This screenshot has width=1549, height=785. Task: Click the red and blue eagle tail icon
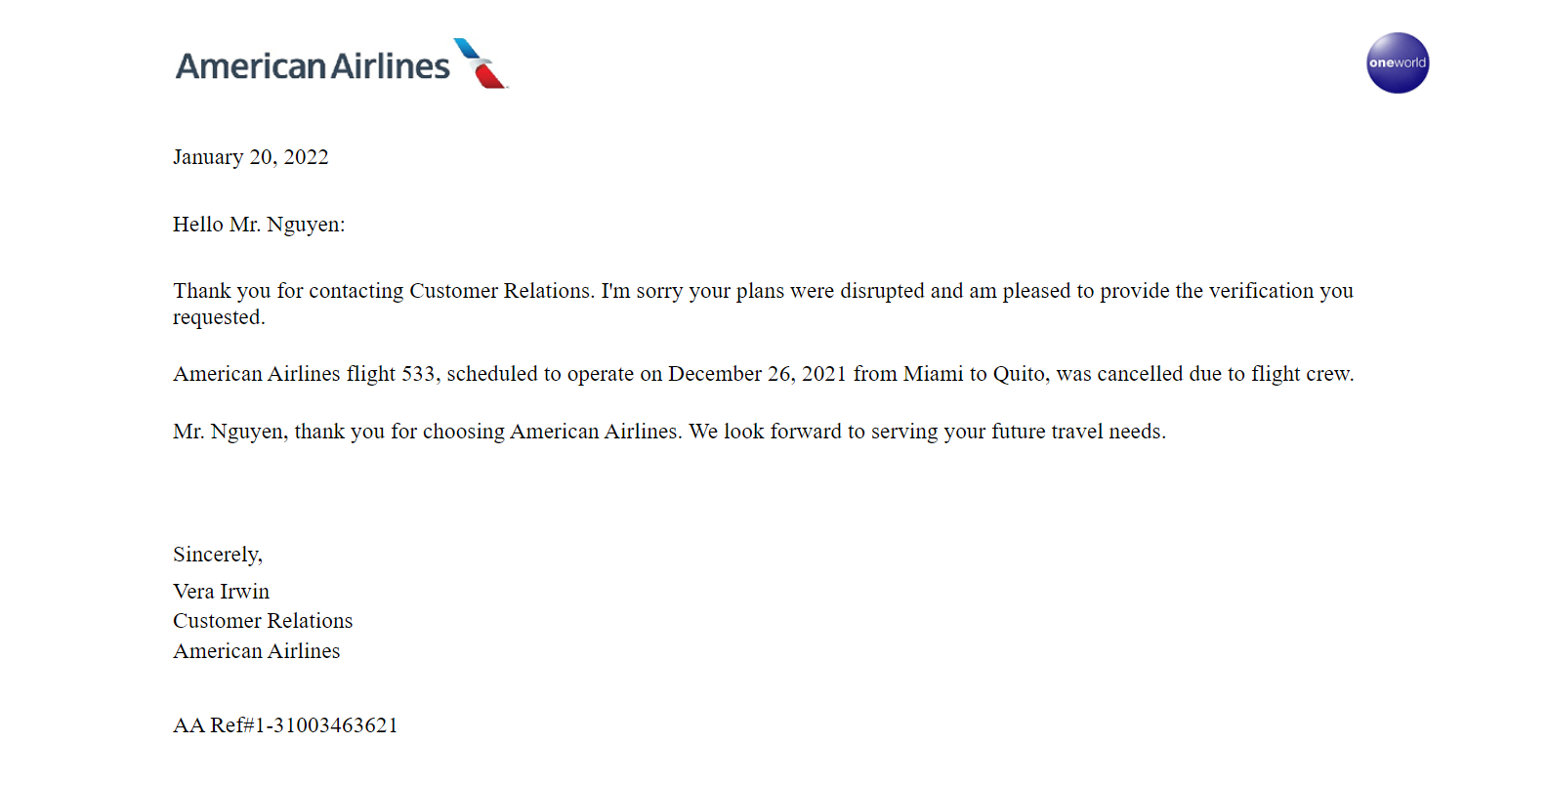(x=481, y=63)
